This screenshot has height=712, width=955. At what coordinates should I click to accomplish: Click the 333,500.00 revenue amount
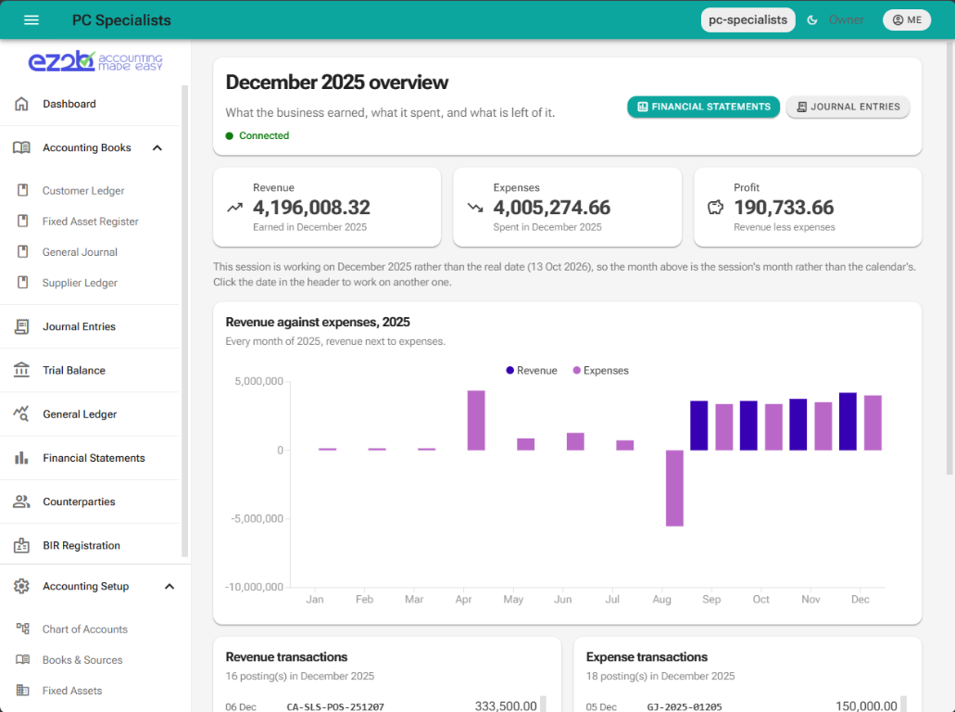coord(506,706)
